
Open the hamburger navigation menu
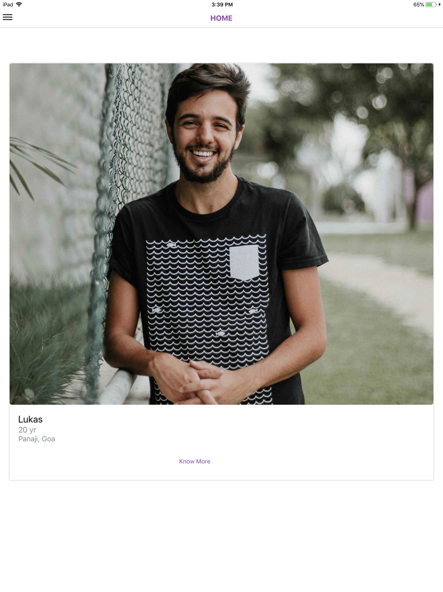pos(8,17)
